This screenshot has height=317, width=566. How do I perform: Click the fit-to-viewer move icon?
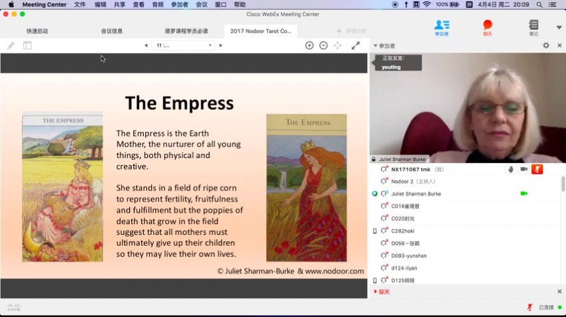coord(338,45)
